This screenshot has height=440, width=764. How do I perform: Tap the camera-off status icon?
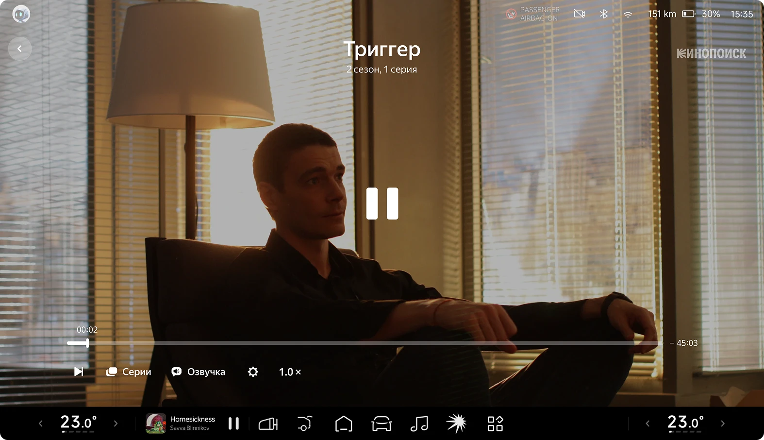pos(580,14)
